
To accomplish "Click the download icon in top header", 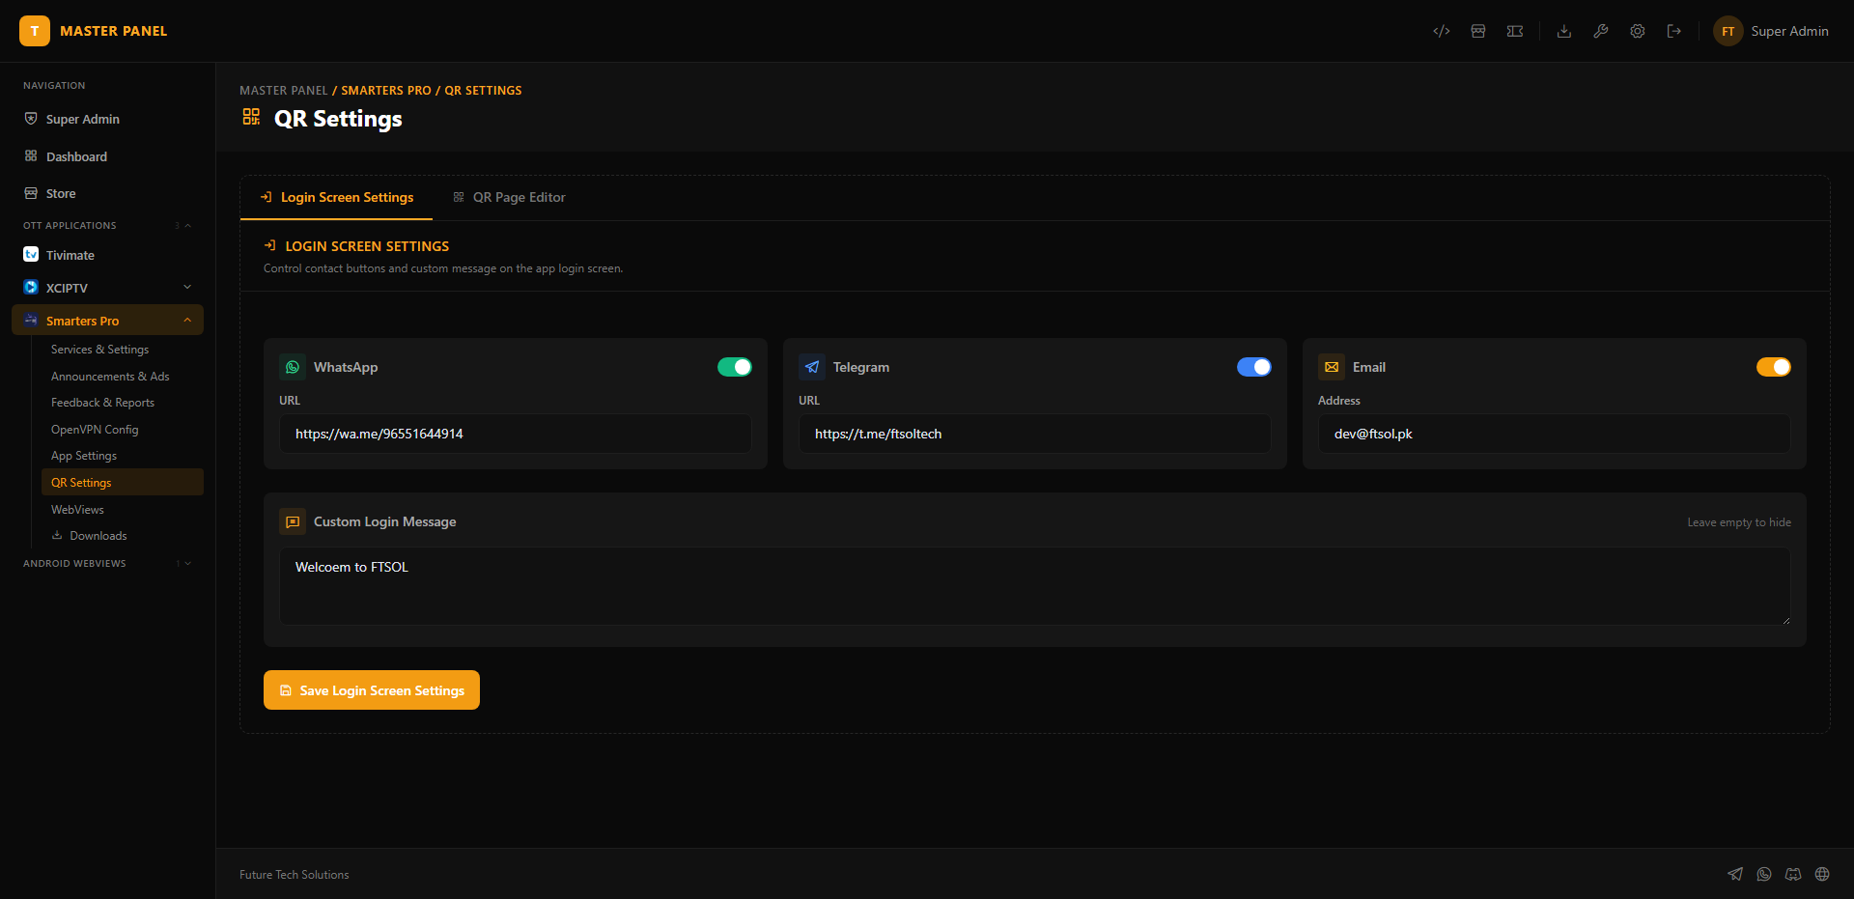I will click(x=1564, y=31).
